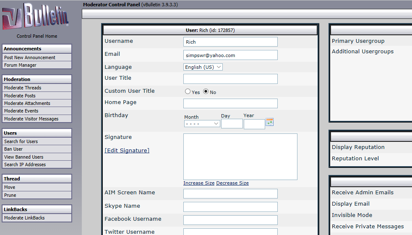This screenshot has width=412, height=235.
Task: Open Post New Announcement menu item
Action: coord(30,57)
